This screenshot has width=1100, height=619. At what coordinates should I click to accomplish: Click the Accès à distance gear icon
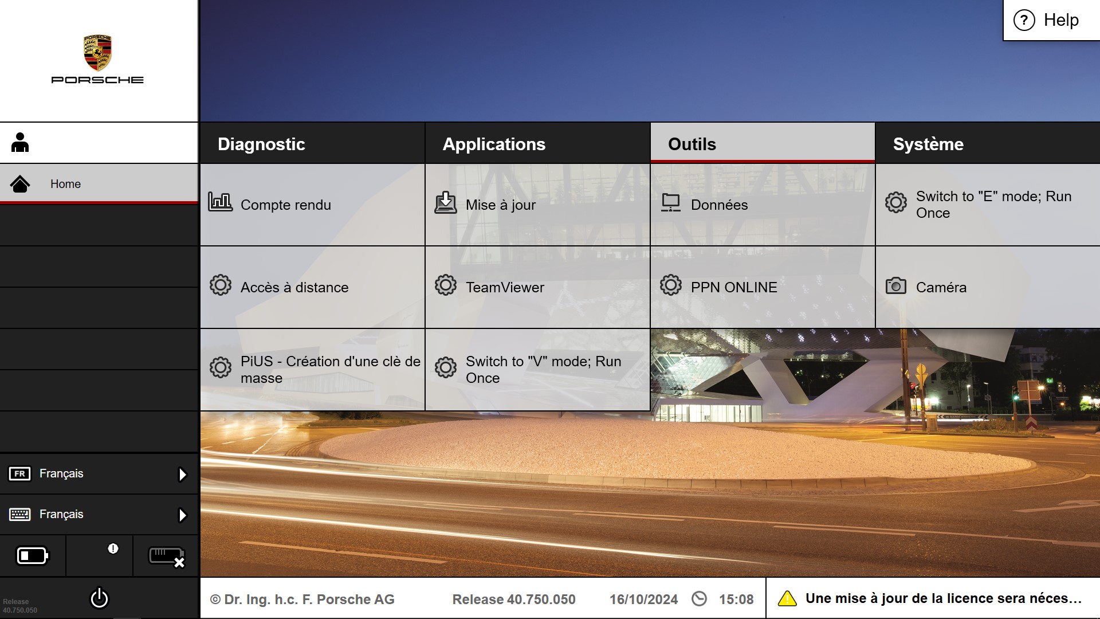(x=221, y=285)
